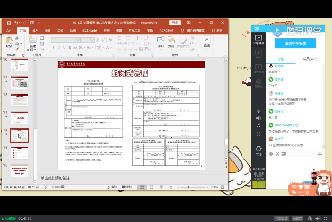Click the 邀请学生听课 button
The height and width of the screenshot is (222, 332).
pos(295,43)
